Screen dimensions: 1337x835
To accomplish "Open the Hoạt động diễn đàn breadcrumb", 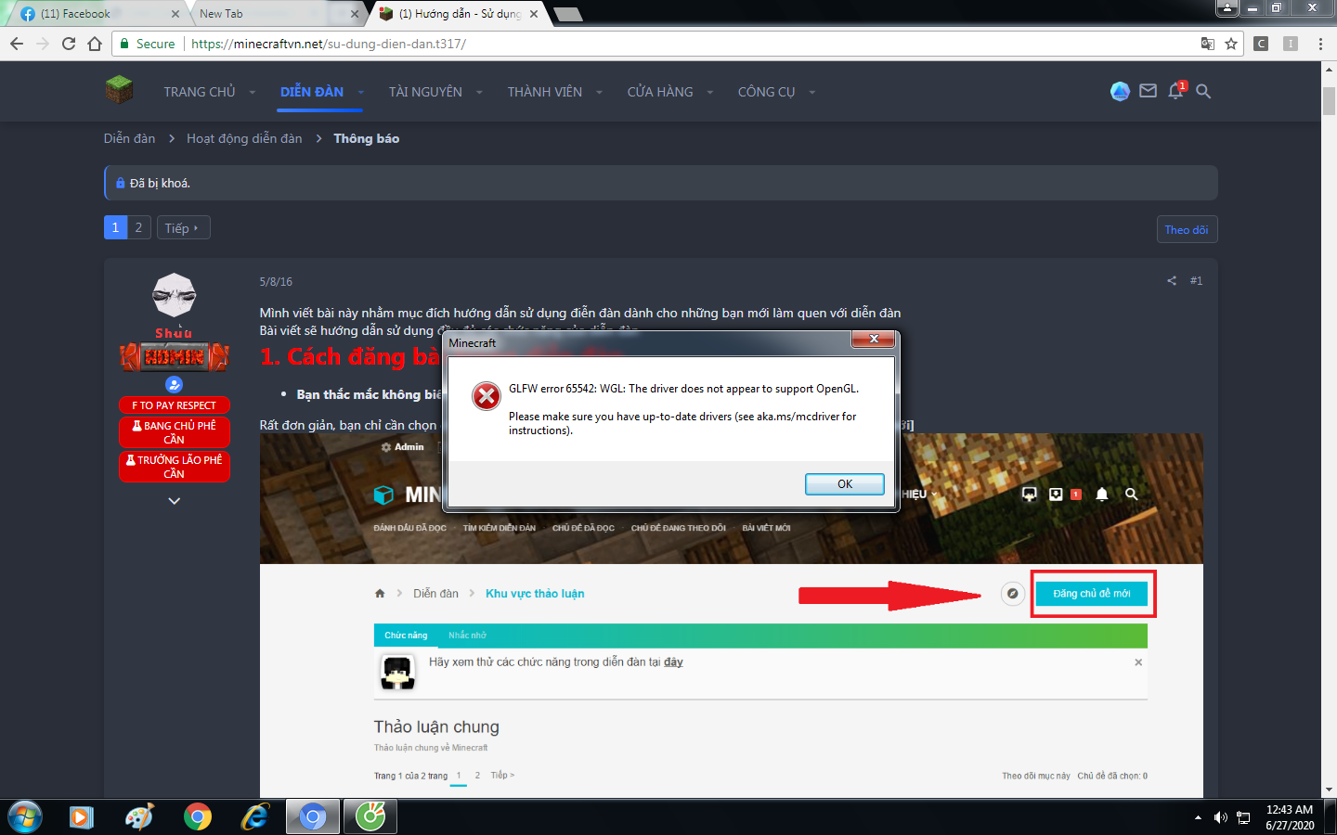I will (x=244, y=138).
